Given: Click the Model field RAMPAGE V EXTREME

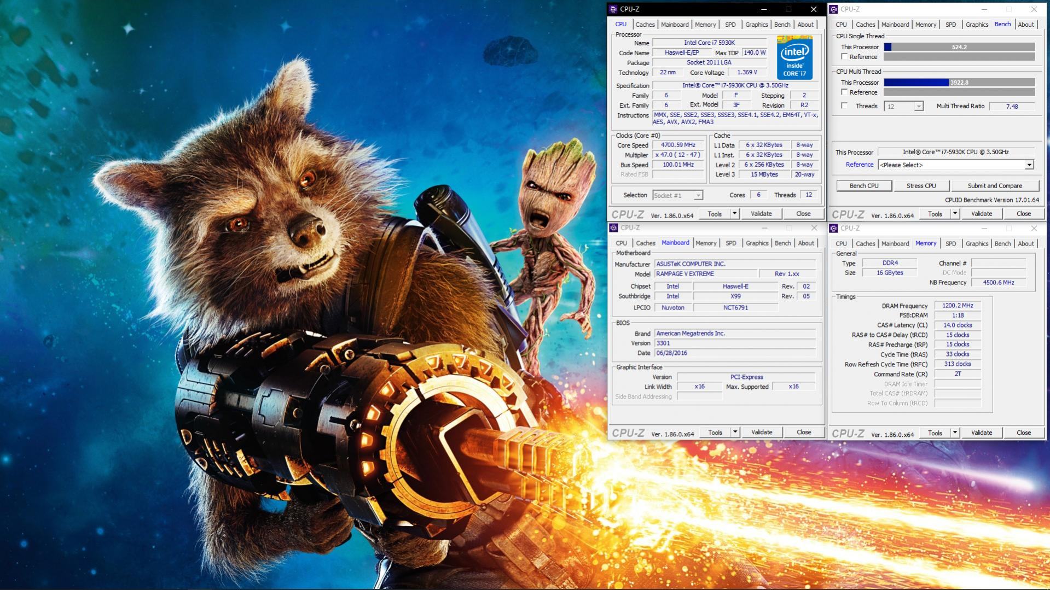Looking at the screenshot, I should pos(706,274).
